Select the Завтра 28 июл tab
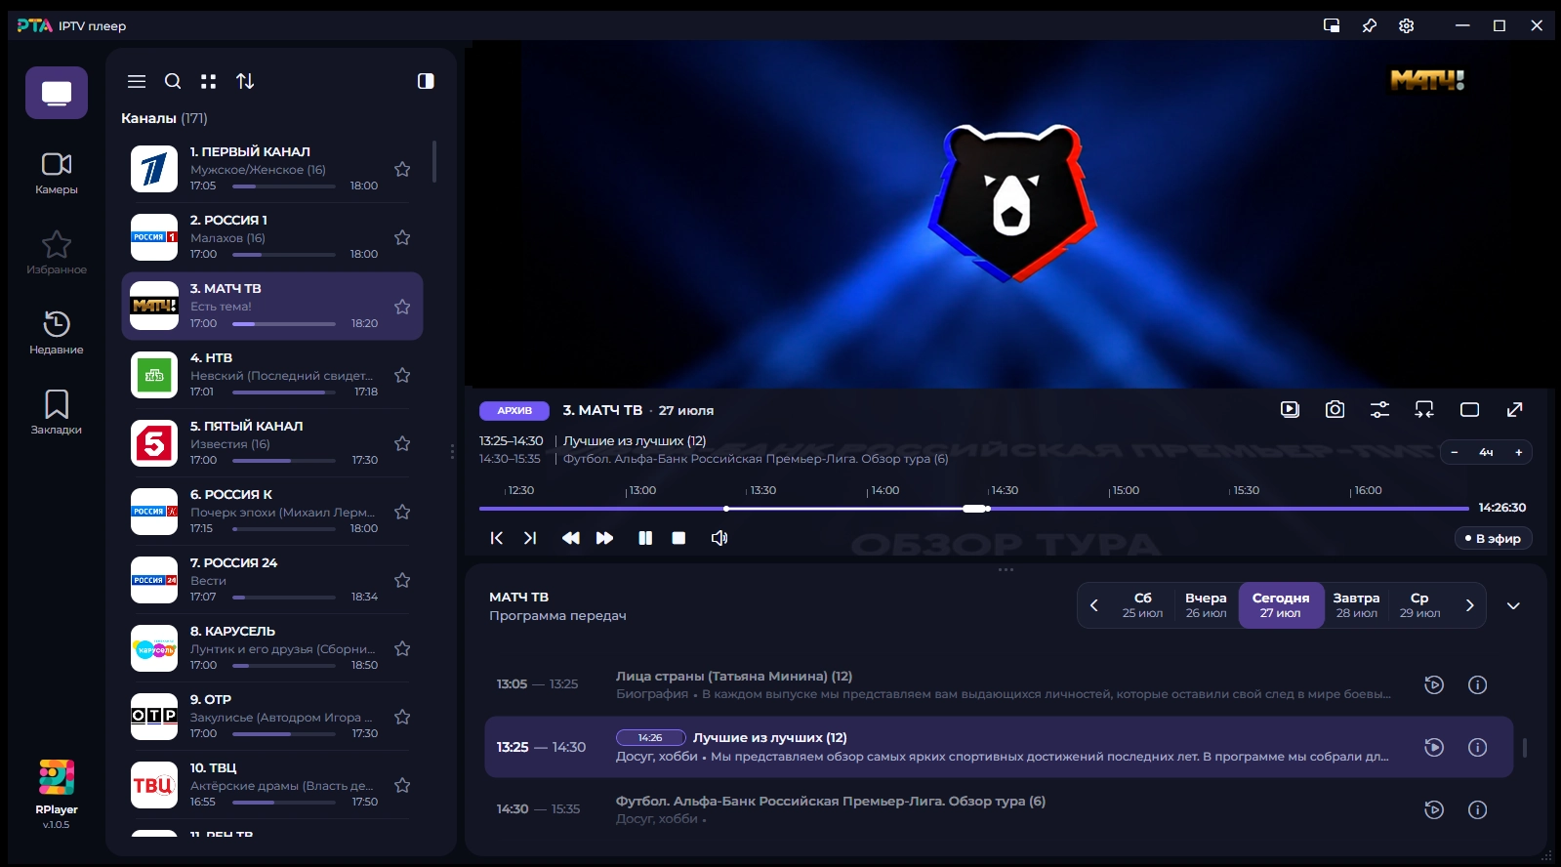Viewport: 1561px width, 867px height. (x=1357, y=605)
